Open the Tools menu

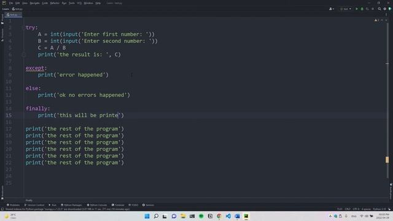(72, 3)
